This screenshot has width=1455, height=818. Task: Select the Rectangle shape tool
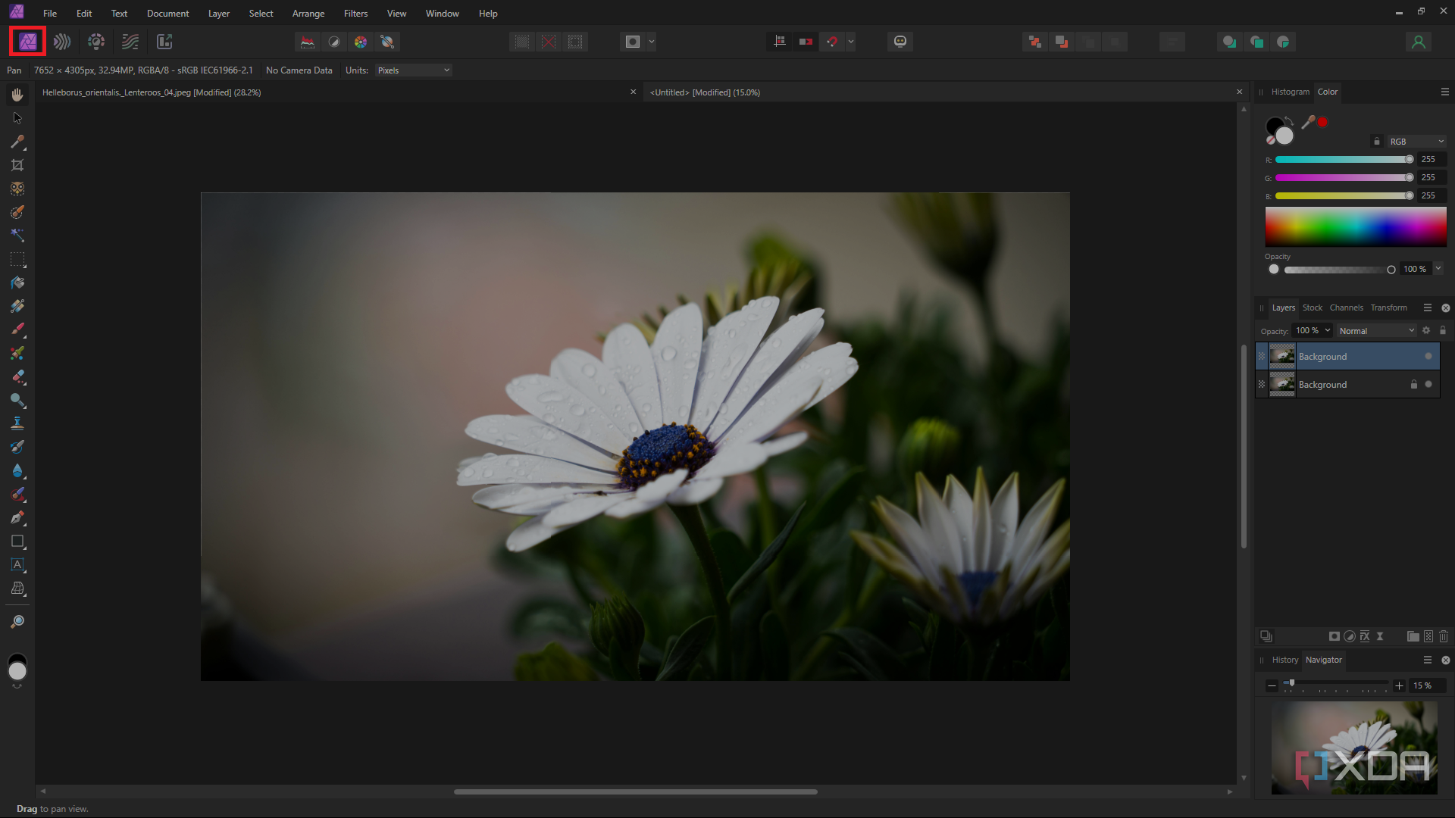coord(17,541)
